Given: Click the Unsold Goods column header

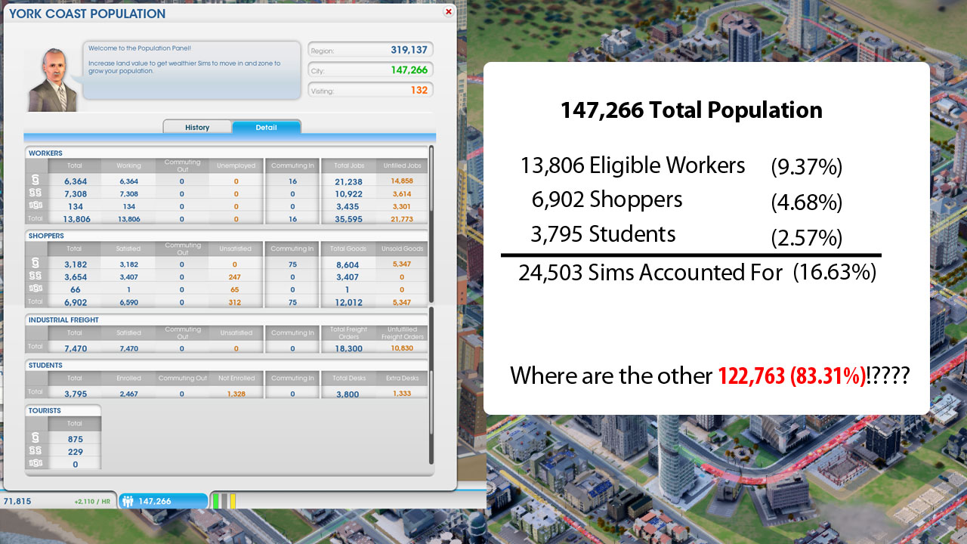Looking at the screenshot, I should (x=402, y=249).
